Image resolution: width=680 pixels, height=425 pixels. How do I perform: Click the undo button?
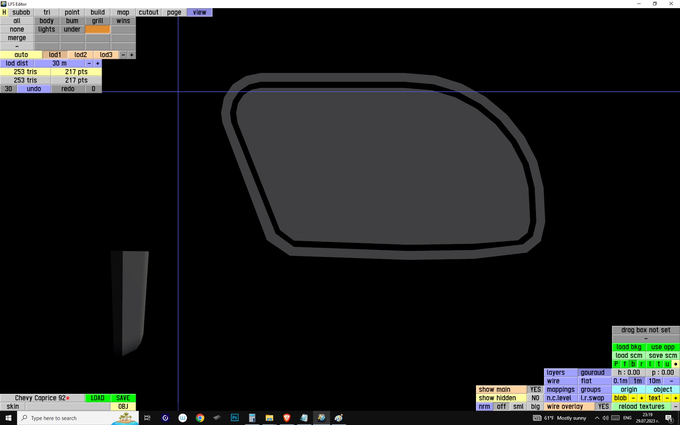coord(34,89)
